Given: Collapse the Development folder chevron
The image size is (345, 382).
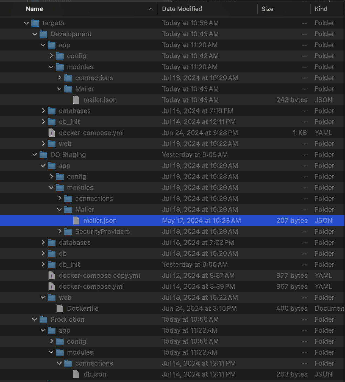Looking at the screenshot, I should tap(35, 34).
